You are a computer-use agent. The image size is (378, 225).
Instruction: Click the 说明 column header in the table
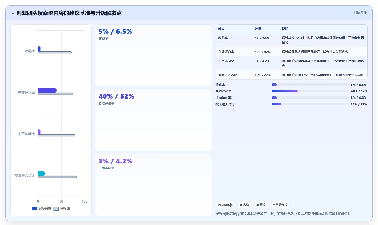285,29
